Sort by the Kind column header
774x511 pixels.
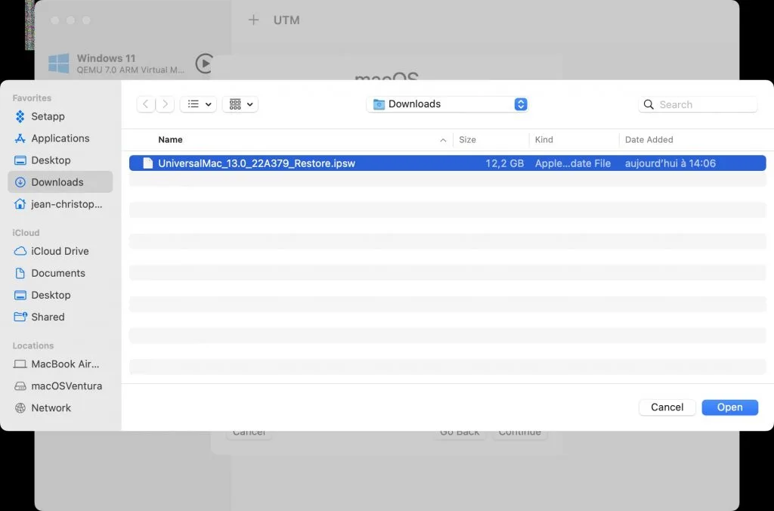(544, 140)
